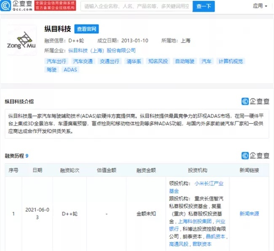Open the 上海科创投集团 investor link

[195, 222]
